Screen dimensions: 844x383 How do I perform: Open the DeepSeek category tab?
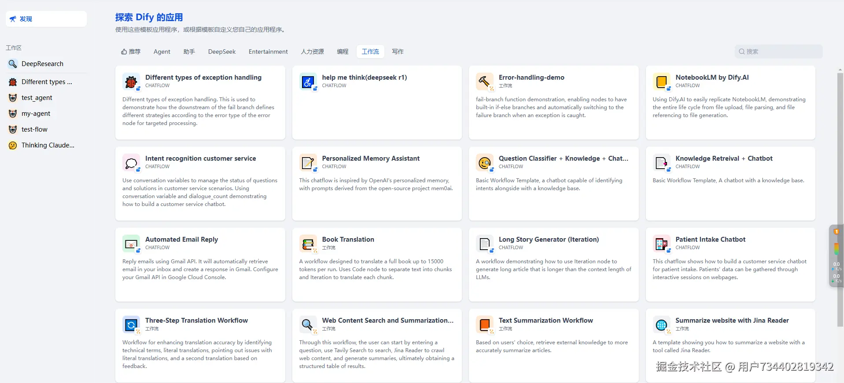(222, 52)
